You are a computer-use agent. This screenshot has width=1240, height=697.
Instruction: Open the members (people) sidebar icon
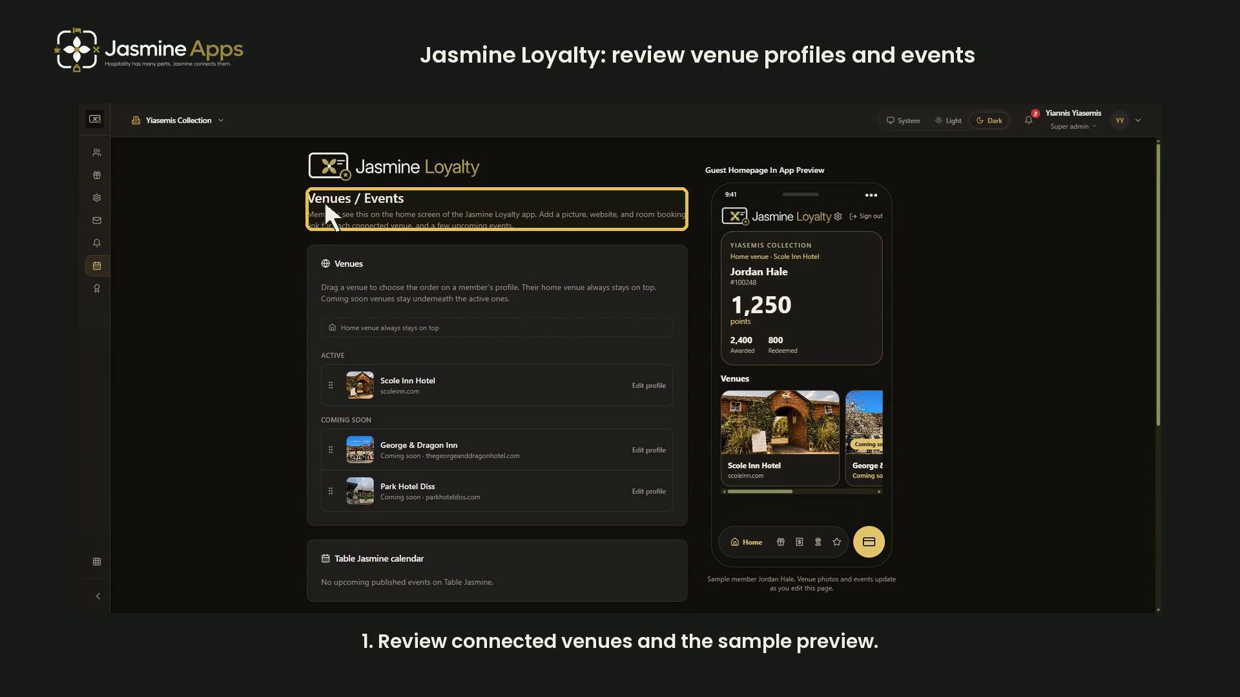[x=97, y=153]
